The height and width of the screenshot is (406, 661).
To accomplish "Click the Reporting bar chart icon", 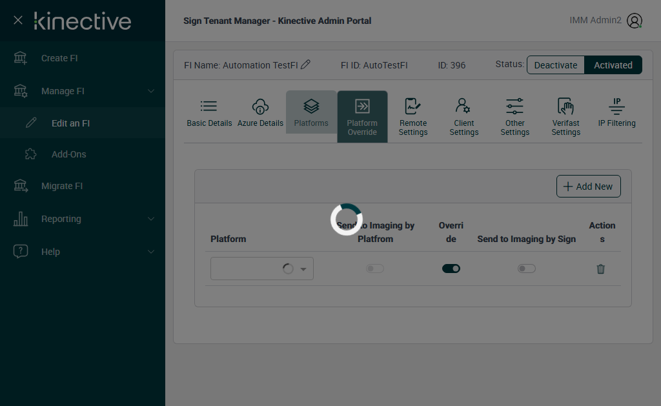I will [21, 219].
